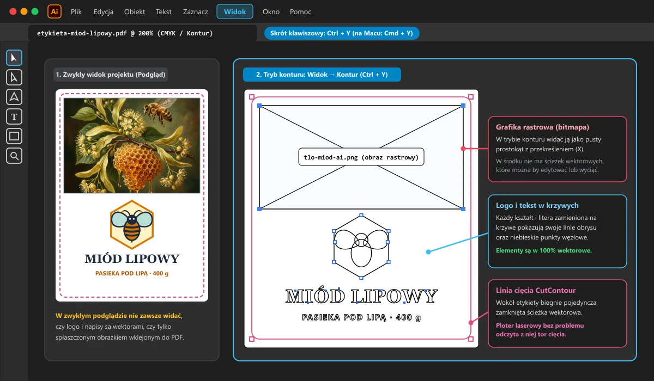
Task: Open the Obiekt menu
Action: [135, 11]
